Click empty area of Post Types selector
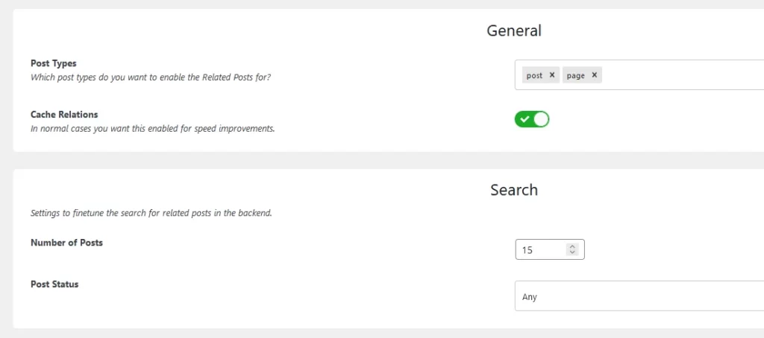The height and width of the screenshot is (338, 764). click(682, 75)
